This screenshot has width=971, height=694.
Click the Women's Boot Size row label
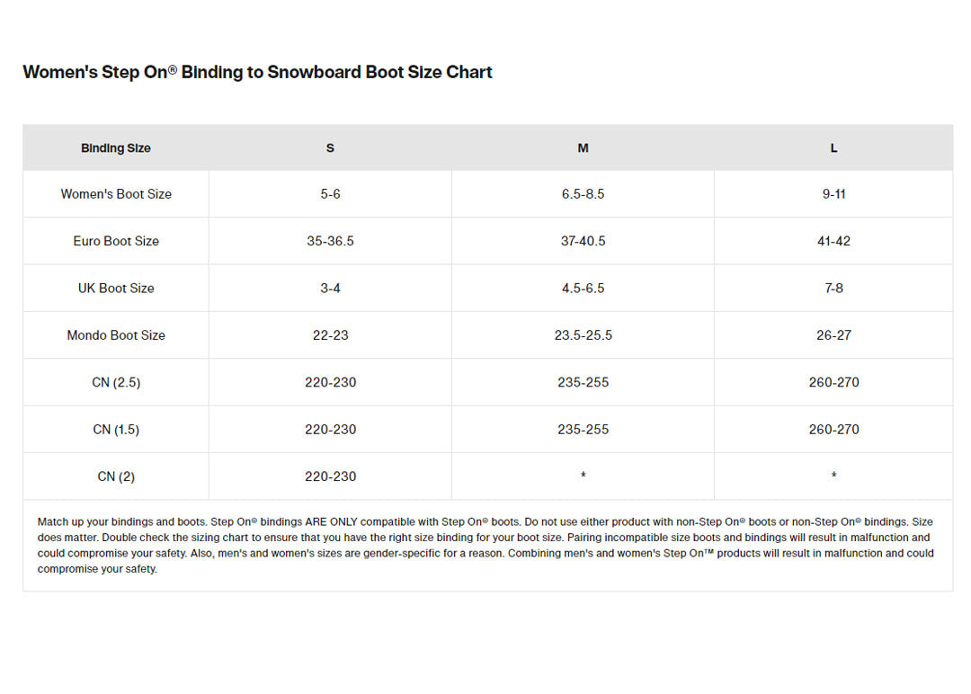tap(116, 194)
